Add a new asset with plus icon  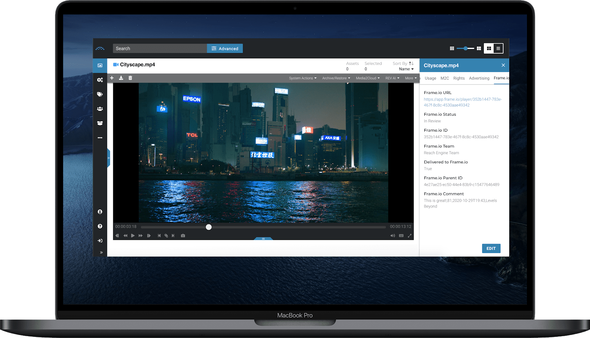pyautogui.click(x=112, y=78)
